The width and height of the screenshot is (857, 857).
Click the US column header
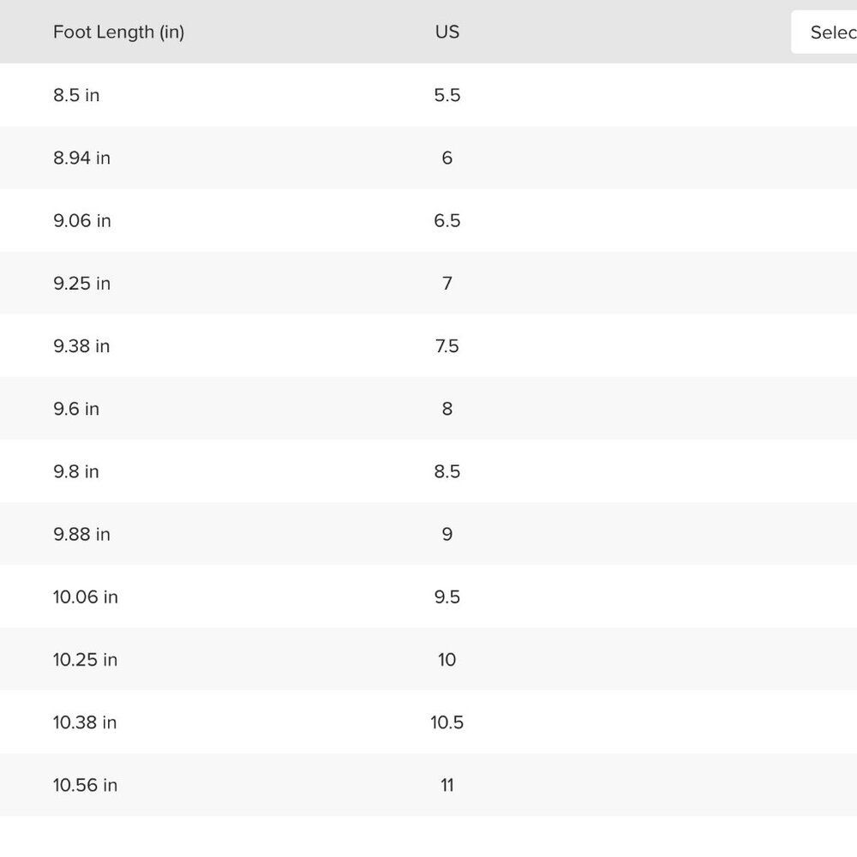point(447,33)
